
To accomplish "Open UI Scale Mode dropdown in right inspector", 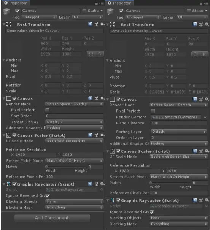I will coord(178,157).
